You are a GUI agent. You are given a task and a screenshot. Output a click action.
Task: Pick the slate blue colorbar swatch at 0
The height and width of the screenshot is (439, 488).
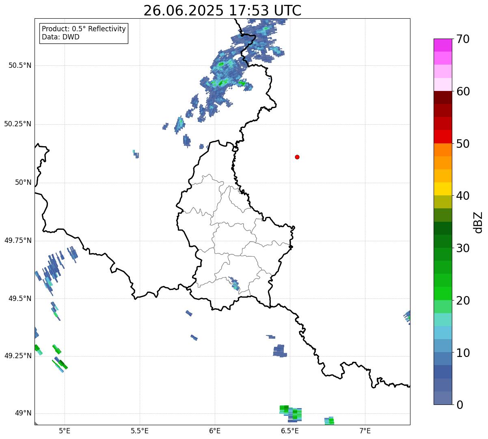click(x=443, y=398)
